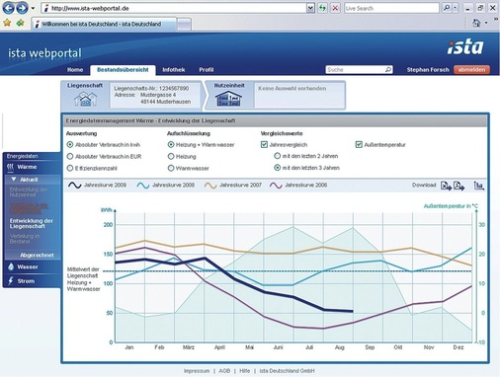Open the Home menu item
This screenshot has height=377, width=500.
pyautogui.click(x=75, y=70)
